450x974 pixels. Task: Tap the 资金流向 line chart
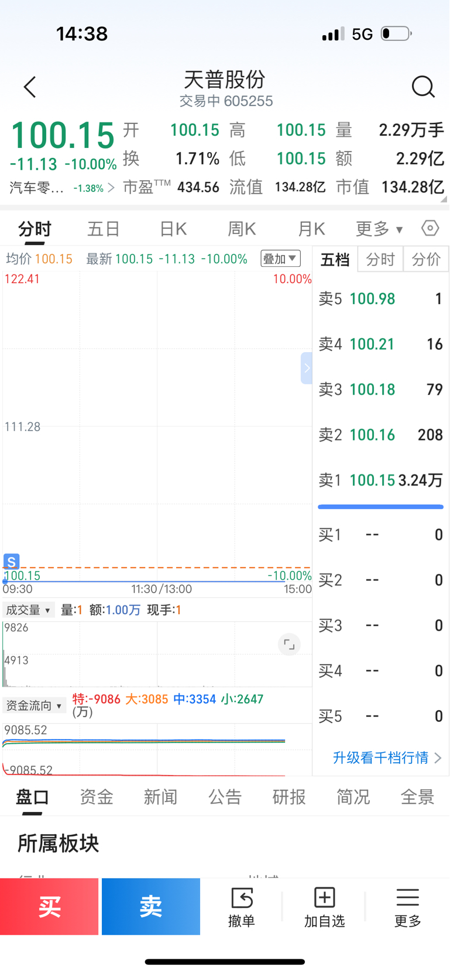point(157,750)
